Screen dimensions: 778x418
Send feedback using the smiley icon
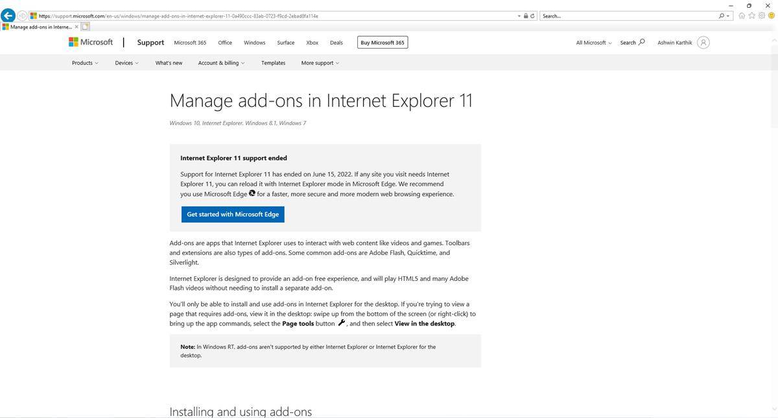(x=772, y=16)
